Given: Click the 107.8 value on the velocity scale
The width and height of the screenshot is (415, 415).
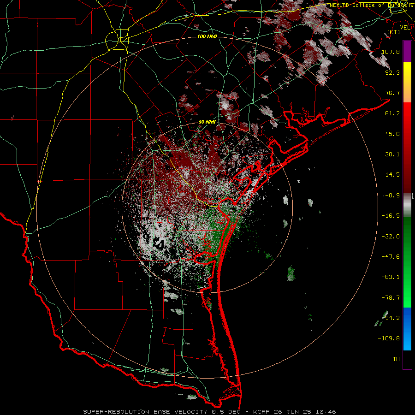Looking at the screenshot, I should click(x=391, y=52).
